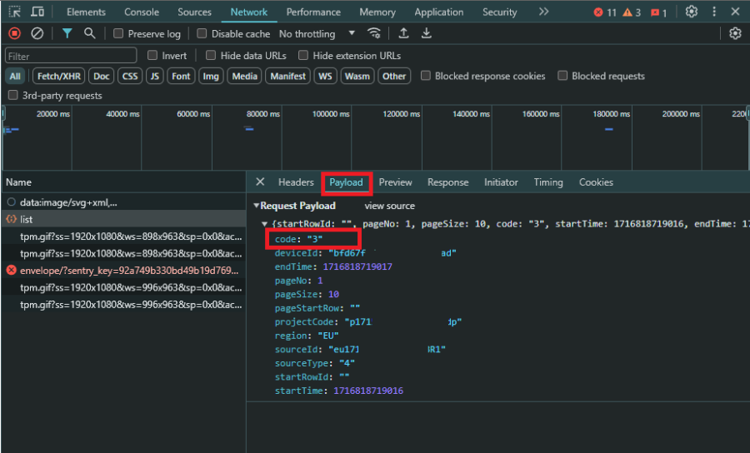The height and width of the screenshot is (453, 750).
Task: Open network conditions wifi icon
Action: 375,33
